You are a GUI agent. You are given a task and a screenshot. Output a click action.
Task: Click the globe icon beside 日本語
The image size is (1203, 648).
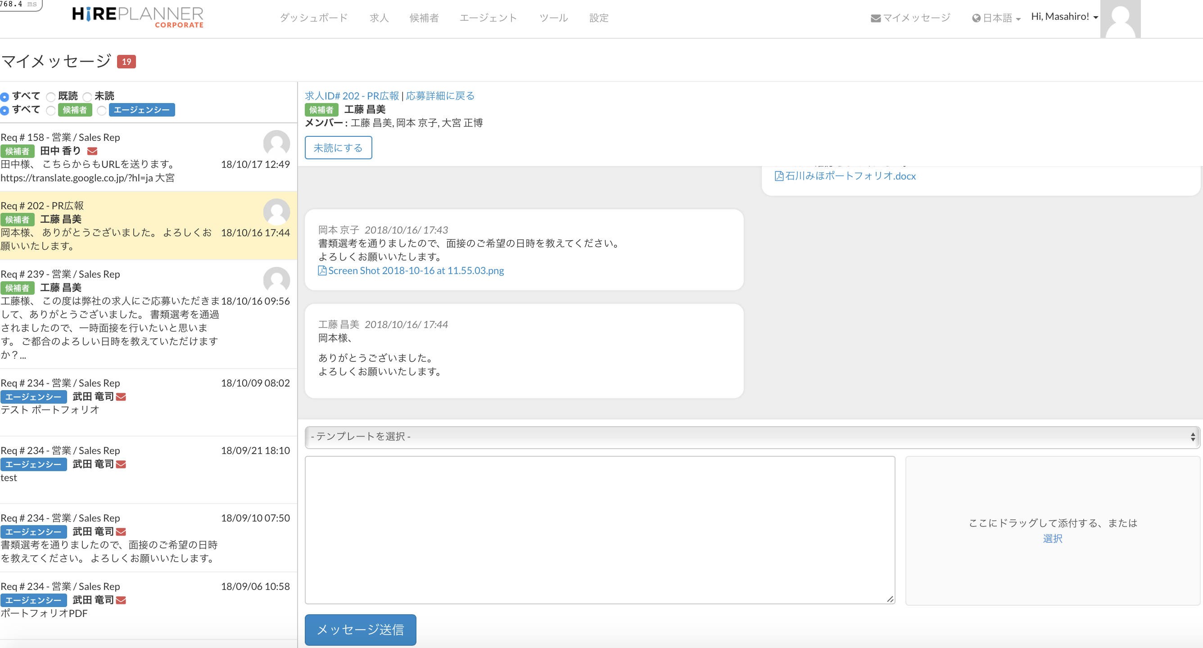tap(976, 18)
